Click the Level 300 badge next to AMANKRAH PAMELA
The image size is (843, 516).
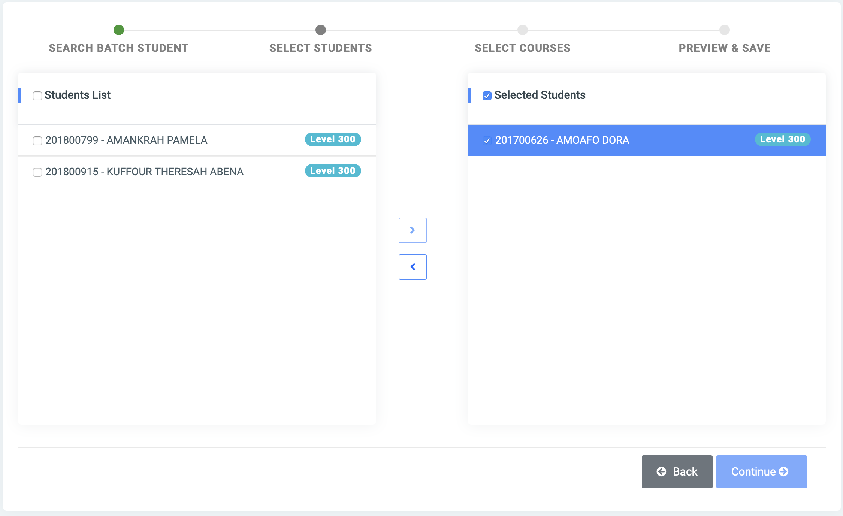click(x=332, y=139)
